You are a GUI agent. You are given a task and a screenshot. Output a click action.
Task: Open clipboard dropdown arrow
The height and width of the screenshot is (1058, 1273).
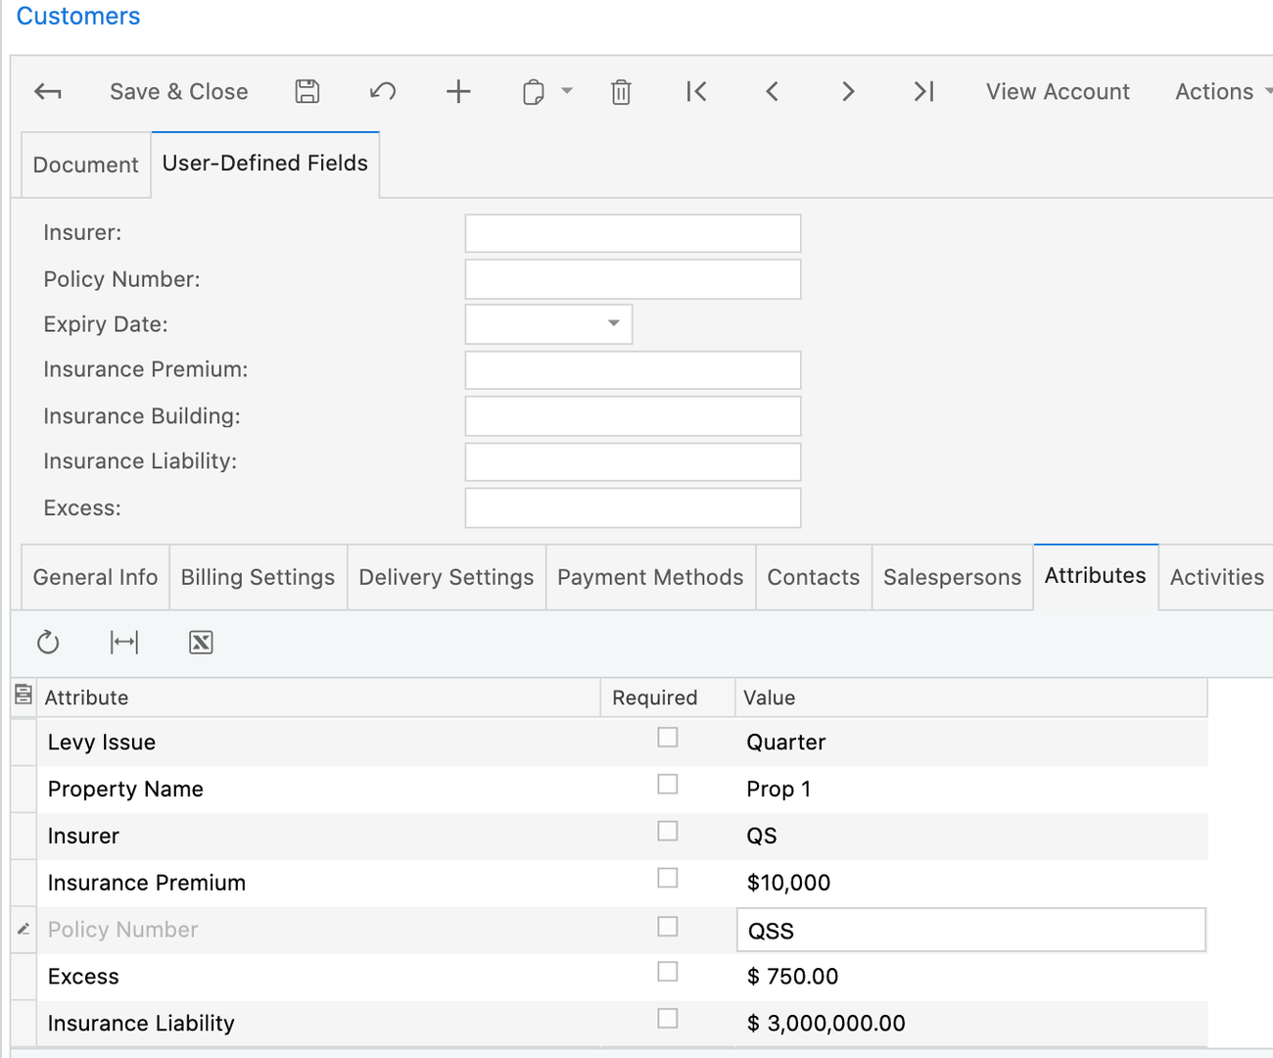[x=567, y=91]
